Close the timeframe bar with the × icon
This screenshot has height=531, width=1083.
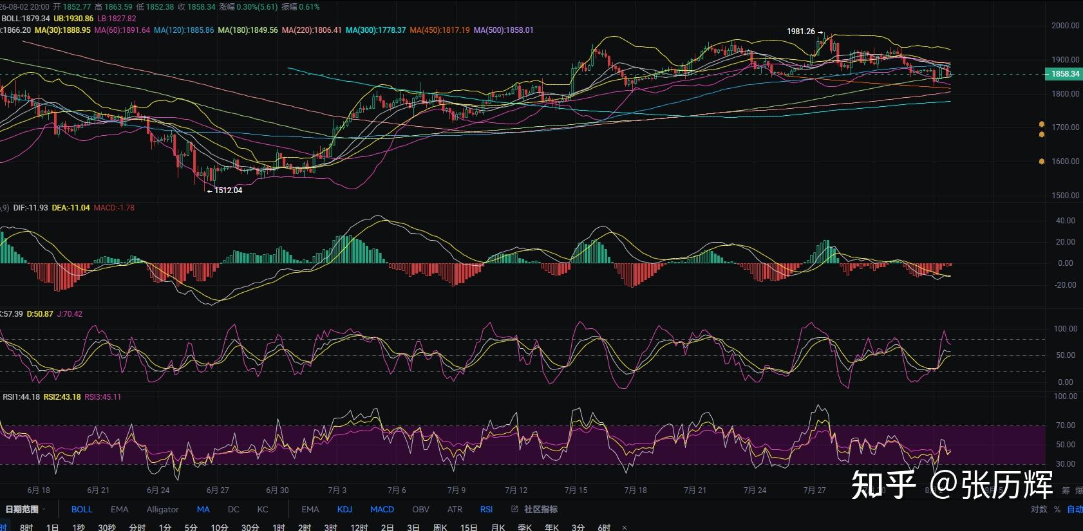point(624,527)
